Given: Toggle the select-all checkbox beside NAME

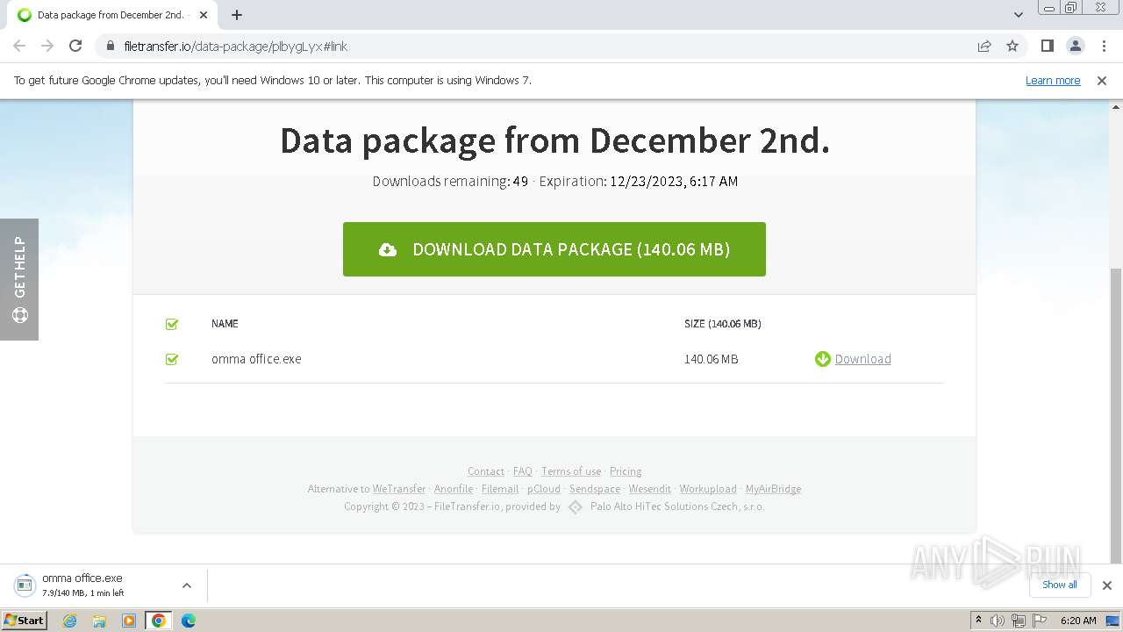Looking at the screenshot, I should tap(172, 324).
